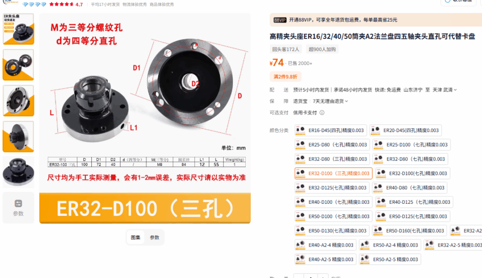Click the main ER32-D100 product image
This screenshot has height=278, width=482.
145,118
